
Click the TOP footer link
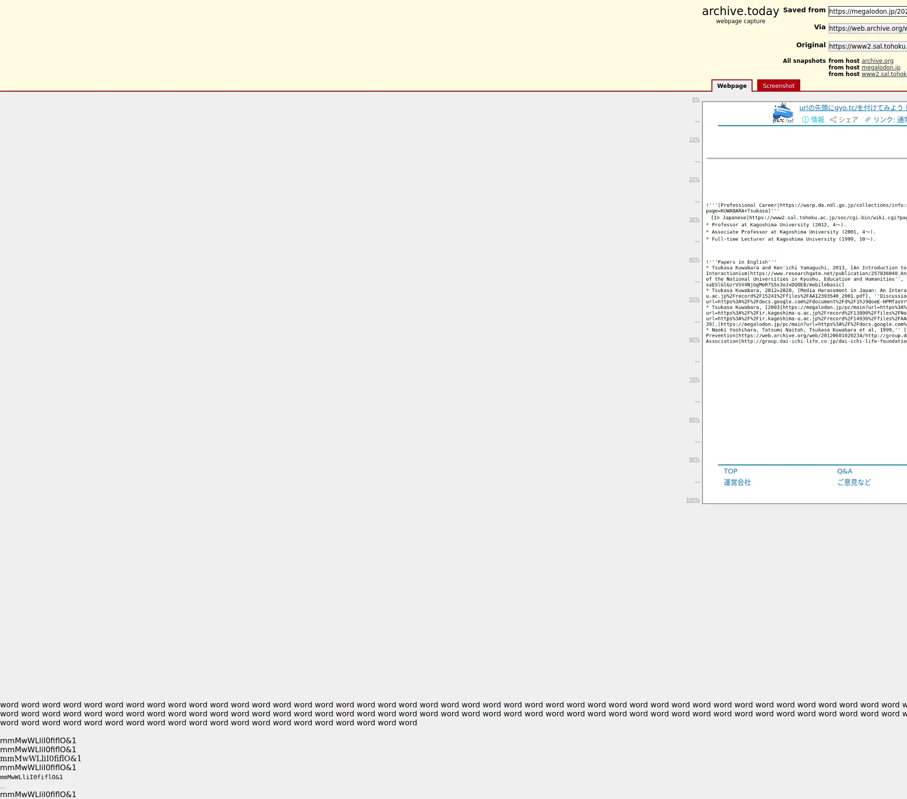730,472
